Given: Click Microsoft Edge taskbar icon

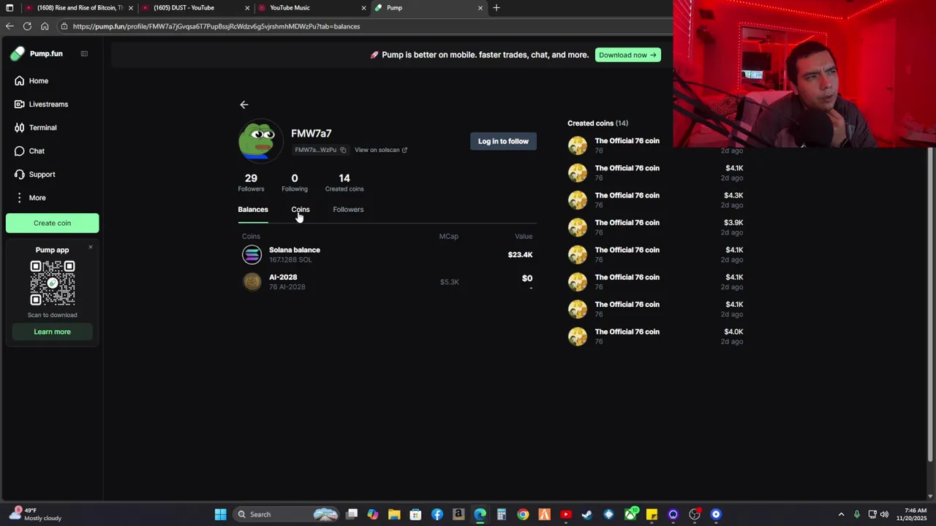Looking at the screenshot, I should pos(480,514).
